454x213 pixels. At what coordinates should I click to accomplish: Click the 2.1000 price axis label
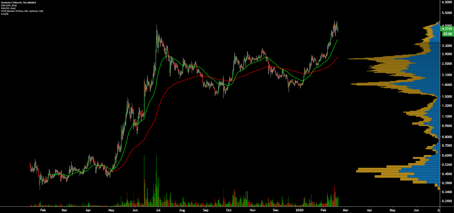coord(447,75)
